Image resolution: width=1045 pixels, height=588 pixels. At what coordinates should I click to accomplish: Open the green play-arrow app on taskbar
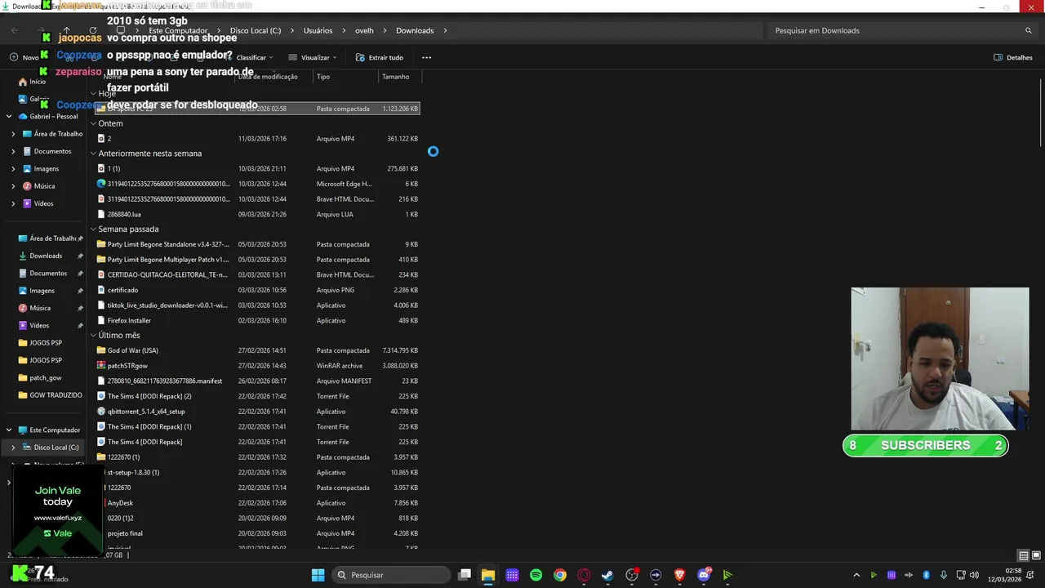coord(727,575)
